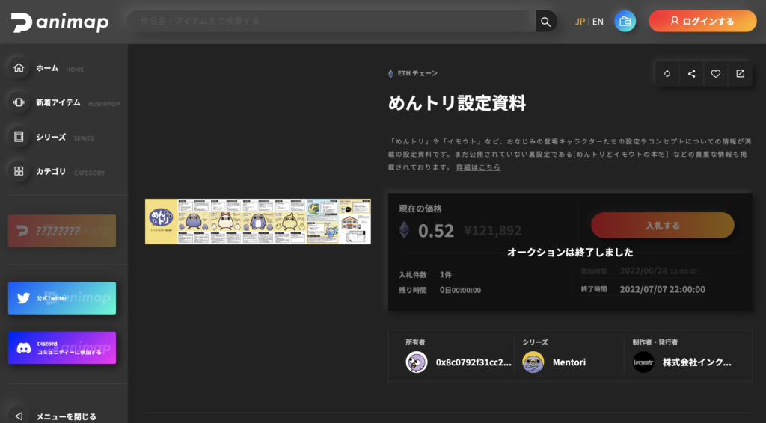Click the refresh icon

pos(667,74)
